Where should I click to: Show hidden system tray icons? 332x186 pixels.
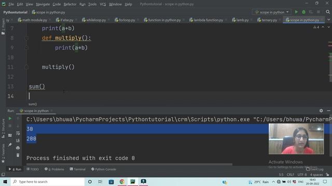tap(273, 181)
